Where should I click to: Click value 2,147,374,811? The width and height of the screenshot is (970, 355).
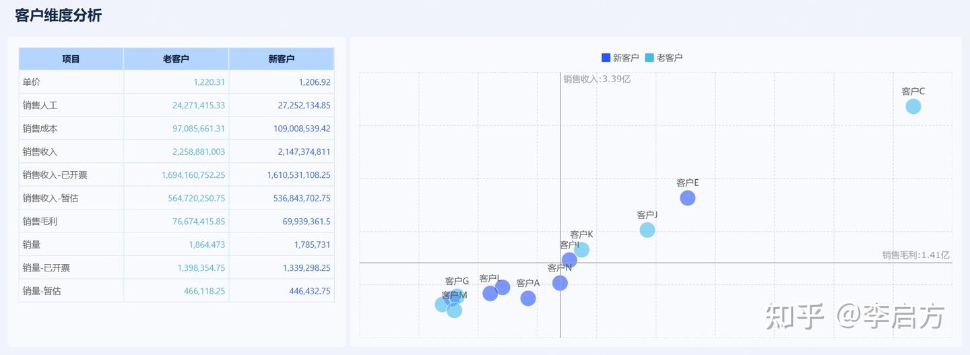pyautogui.click(x=304, y=152)
